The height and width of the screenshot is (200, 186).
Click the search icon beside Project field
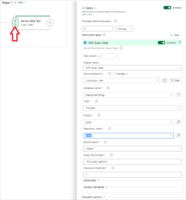(178, 122)
